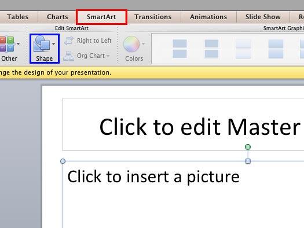Open the SmartArt ribbon tab

[x=101, y=17]
